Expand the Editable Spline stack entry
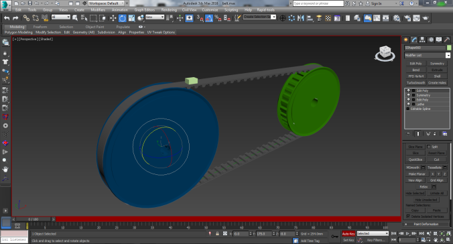The height and width of the screenshot is (244, 453). tap(408, 109)
